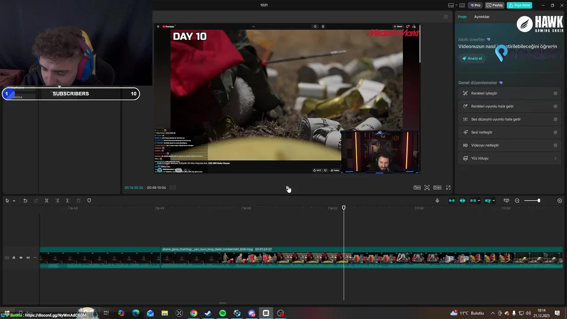Adjust the timeline zoom slider

pyautogui.click(x=532, y=201)
